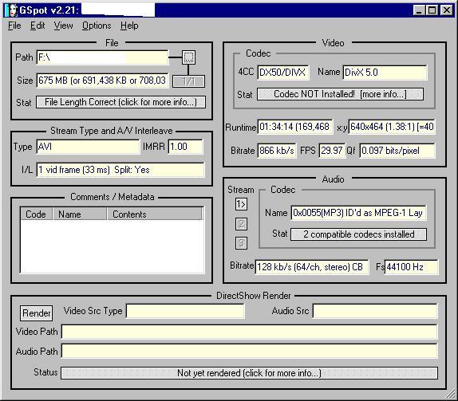458x401 pixels.
Task: Click the Video Src Type field
Action: pyautogui.click(x=185, y=311)
